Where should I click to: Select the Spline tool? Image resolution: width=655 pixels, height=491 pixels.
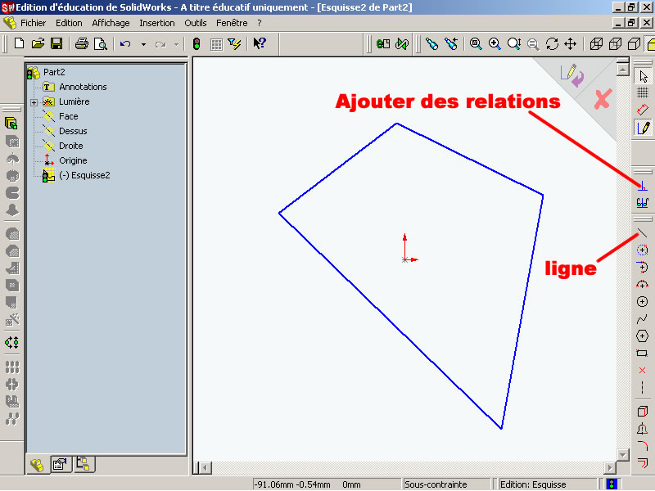point(643,319)
